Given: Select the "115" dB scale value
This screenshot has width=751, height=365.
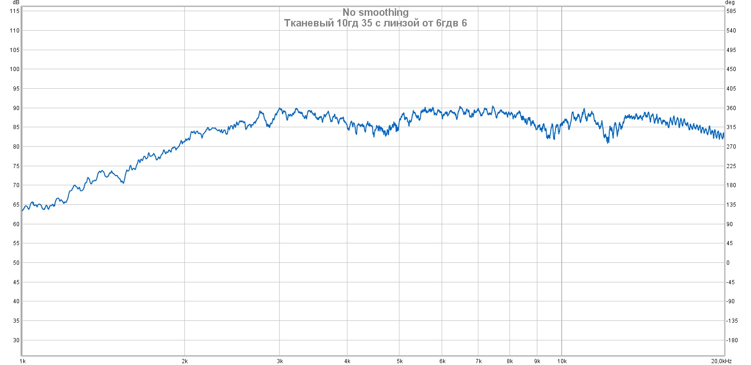Looking at the screenshot, I should point(15,11).
